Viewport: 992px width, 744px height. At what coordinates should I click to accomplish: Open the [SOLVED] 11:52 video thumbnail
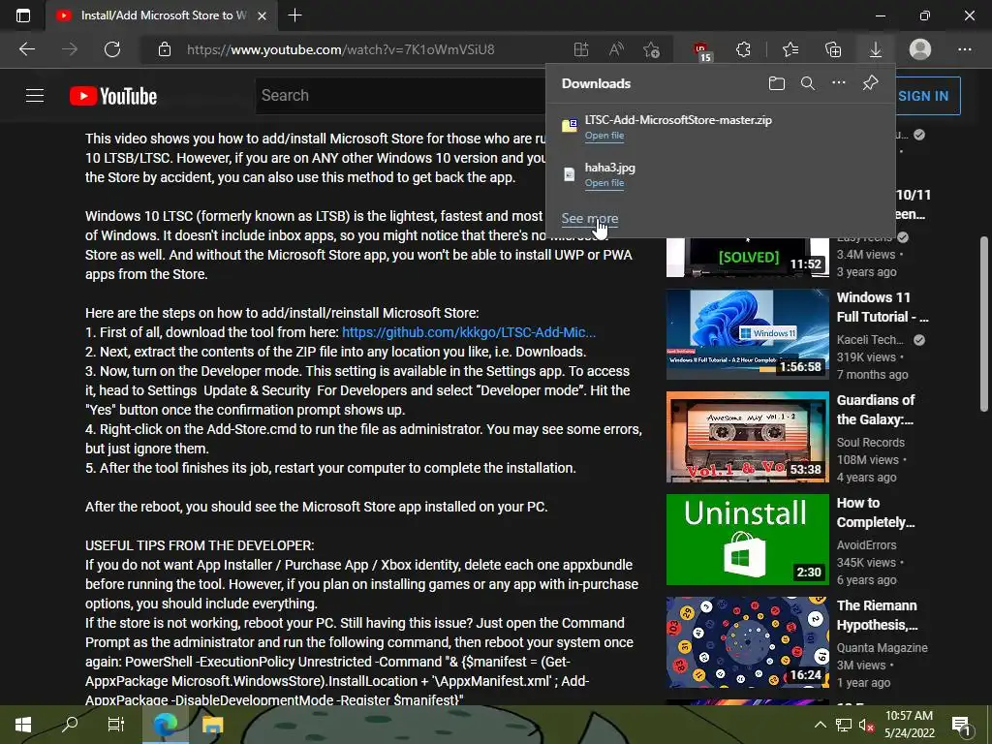[747, 258]
